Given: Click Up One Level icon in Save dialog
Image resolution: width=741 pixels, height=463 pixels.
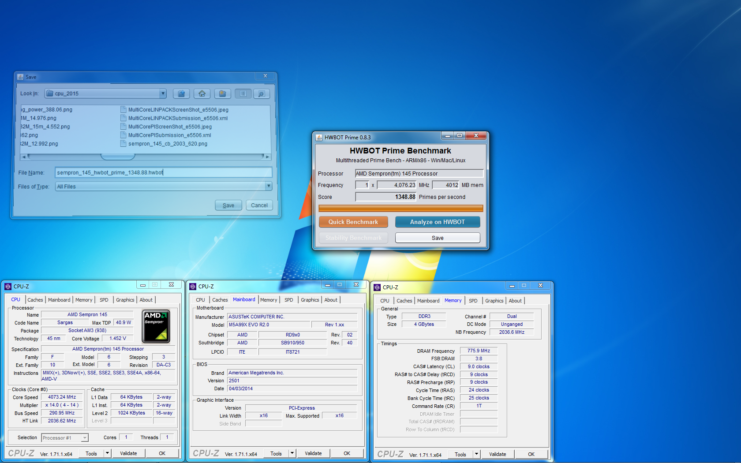Looking at the screenshot, I should coord(181,93).
